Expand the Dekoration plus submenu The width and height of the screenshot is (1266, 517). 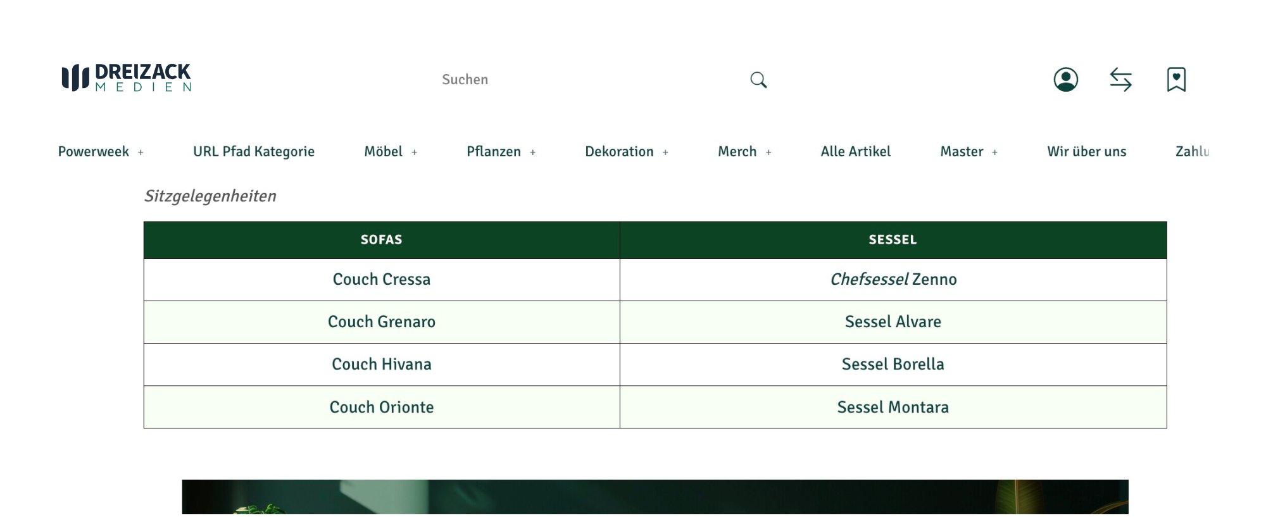point(665,153)
